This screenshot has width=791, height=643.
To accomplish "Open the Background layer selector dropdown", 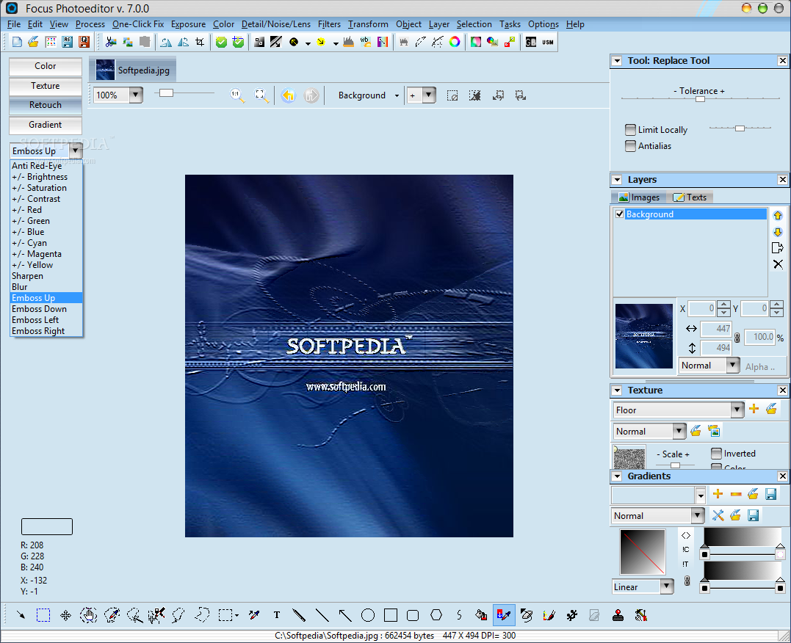I will tap(397, 95).
